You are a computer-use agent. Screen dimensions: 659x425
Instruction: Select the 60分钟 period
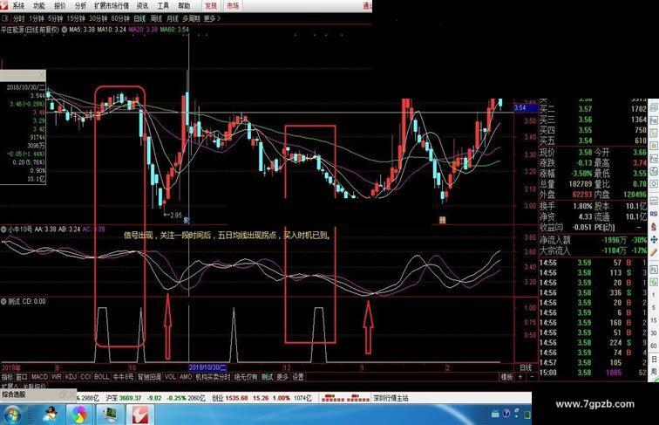(120, 18)
